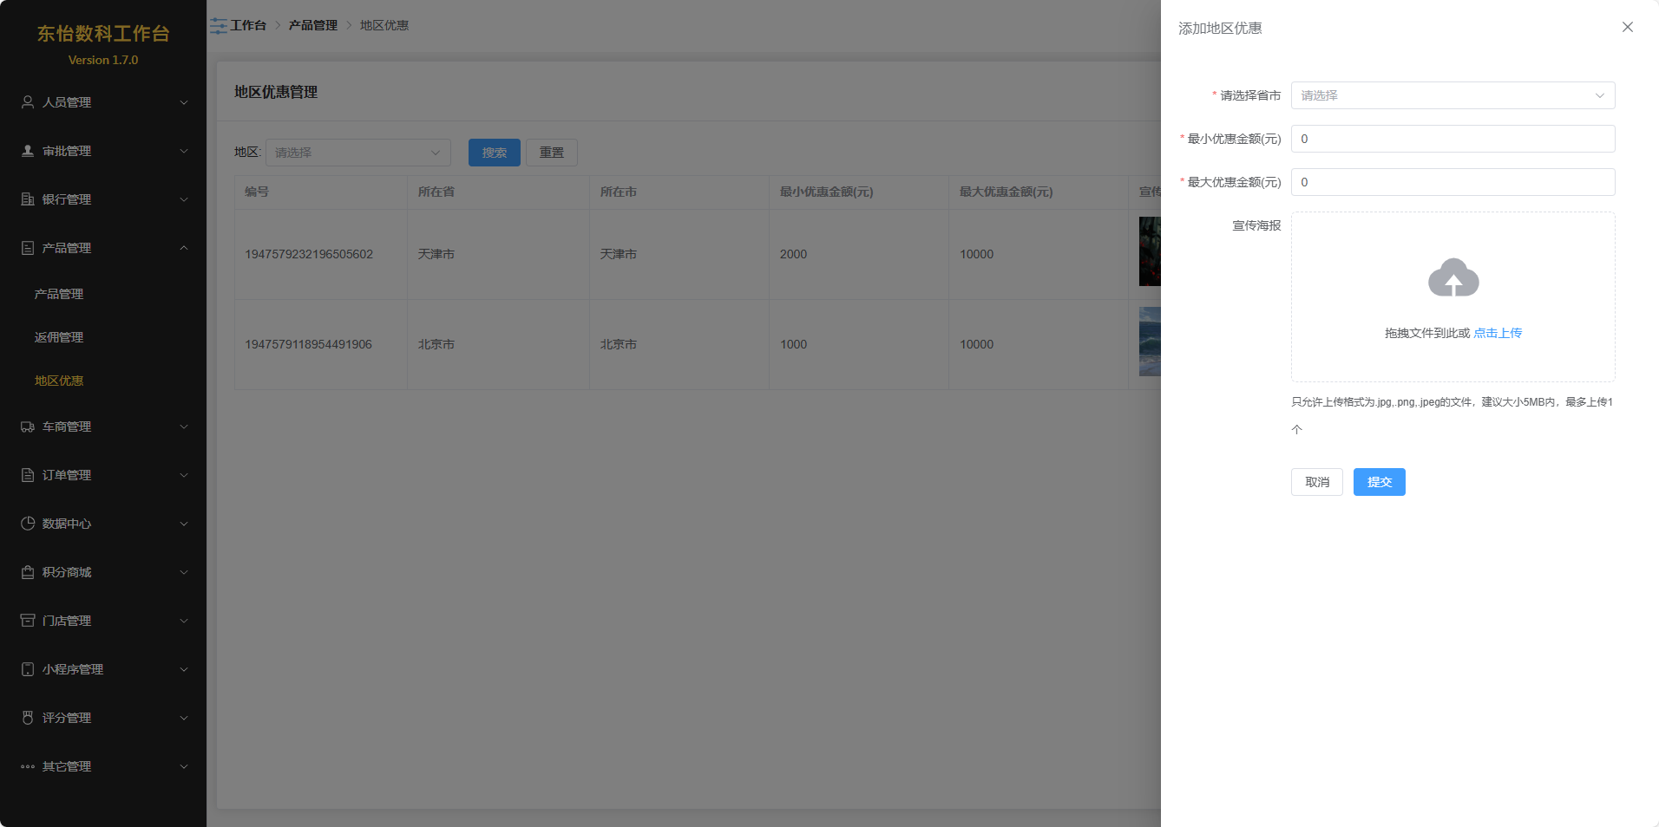Toggle sidebar with the collapse icon
The width and height of the screenshot is (1659, 827).
(x=219, y=26)
